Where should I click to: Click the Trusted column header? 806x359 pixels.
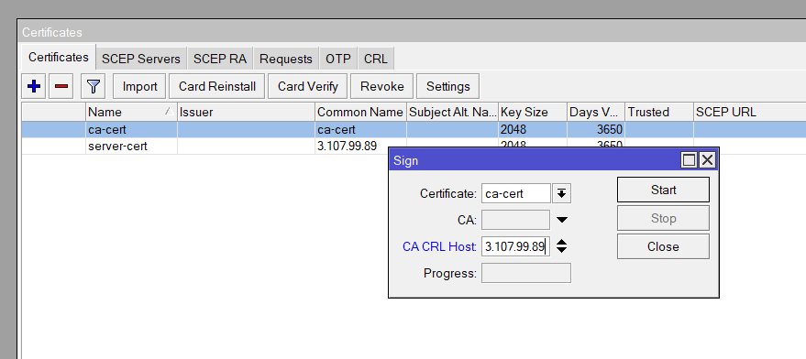[659, 112]
